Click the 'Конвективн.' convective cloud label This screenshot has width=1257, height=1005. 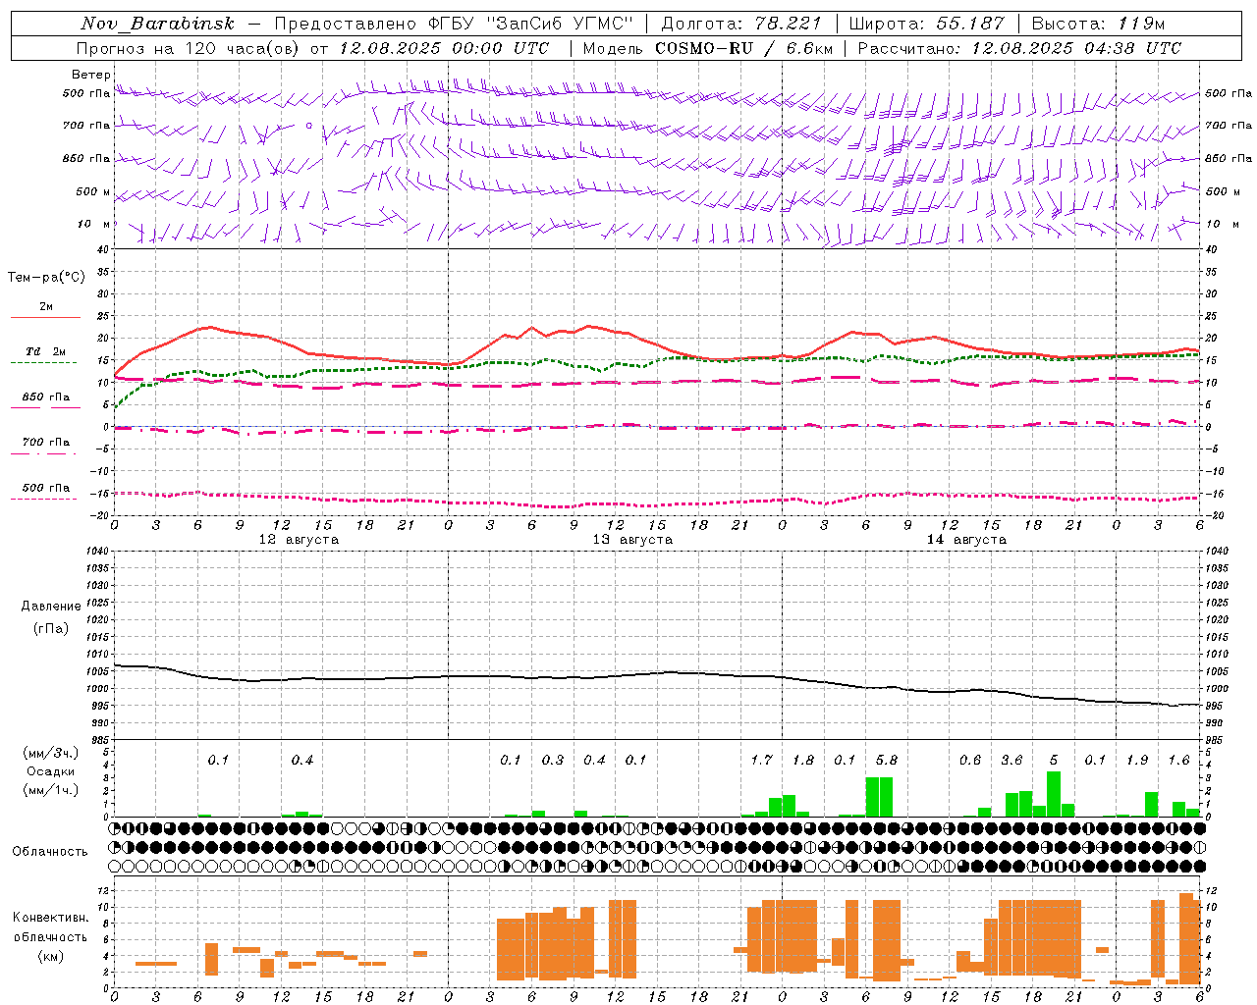coord(50,917)
